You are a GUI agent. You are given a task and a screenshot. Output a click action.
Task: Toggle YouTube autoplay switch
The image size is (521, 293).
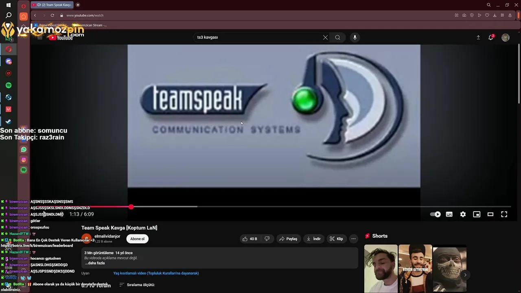[x=436, y=214]
